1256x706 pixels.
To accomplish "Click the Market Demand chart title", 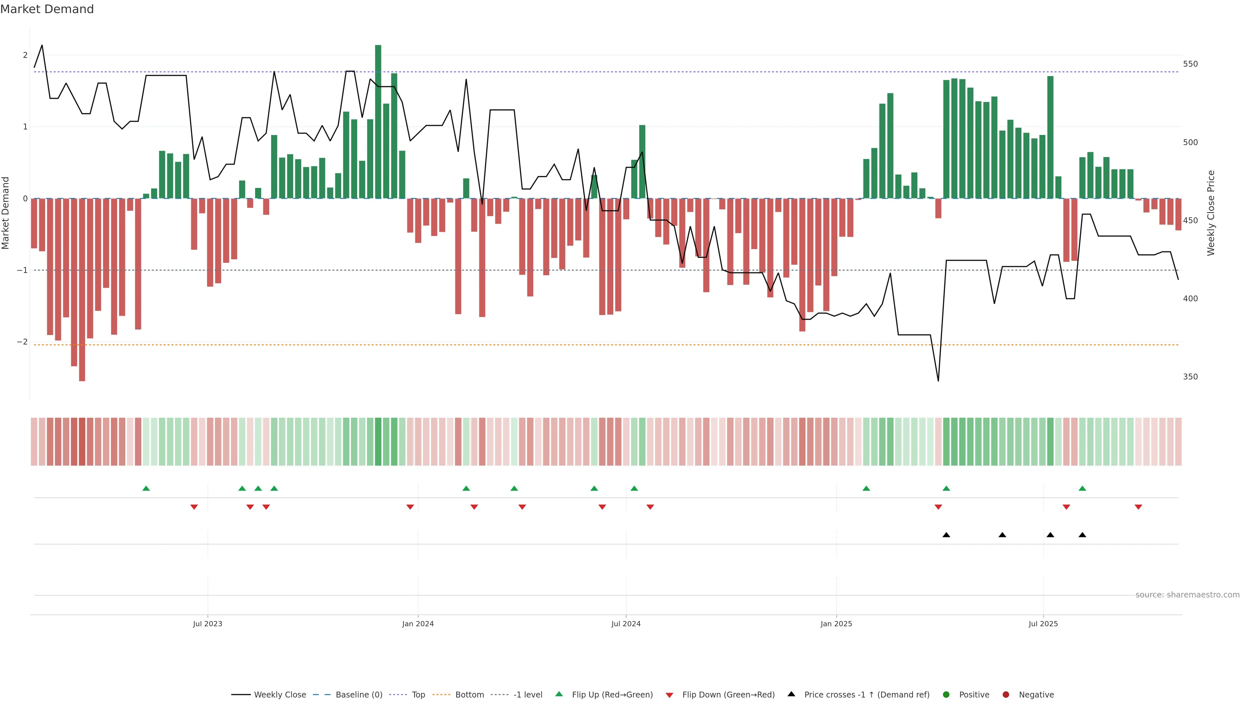I will (x=47, y=9).
